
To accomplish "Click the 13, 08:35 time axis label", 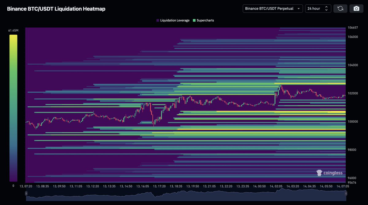I will tap(43, 186).
